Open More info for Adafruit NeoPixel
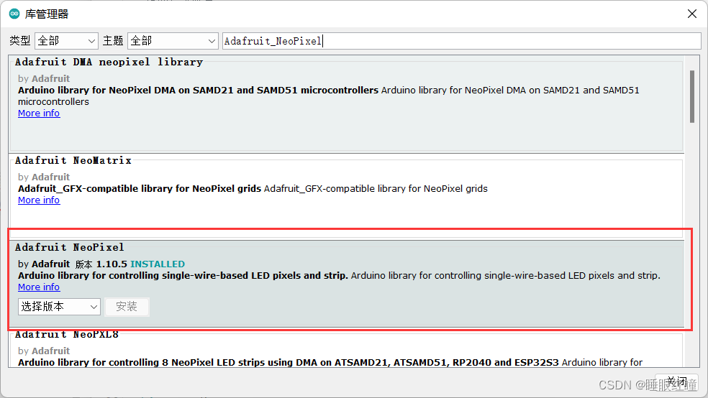Image resolution: width=708 pixels, height=398 pixels. tap(39, 287)
